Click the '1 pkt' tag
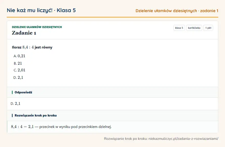The image size is (225, 147). [208, 28]
